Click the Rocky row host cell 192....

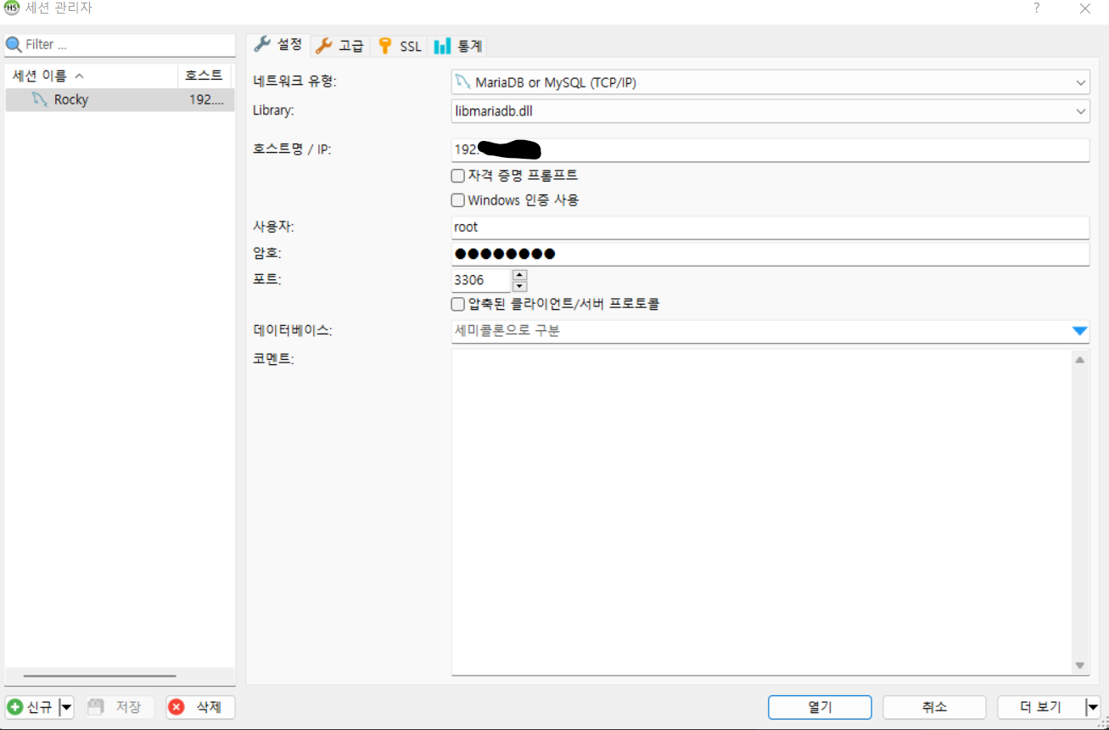pos(206,99)
